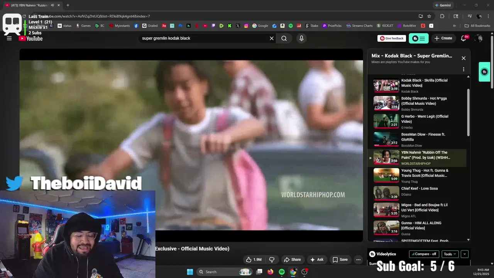Open the Instagram bookmark icon
Viewport: 494px width, 278px height.
[x=246, y=26]
